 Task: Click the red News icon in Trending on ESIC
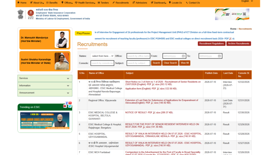pyautogui.click(x=70, y=103)
